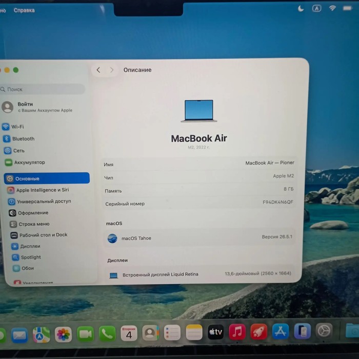Click the Память value 8 ГБ

point(288,189)
